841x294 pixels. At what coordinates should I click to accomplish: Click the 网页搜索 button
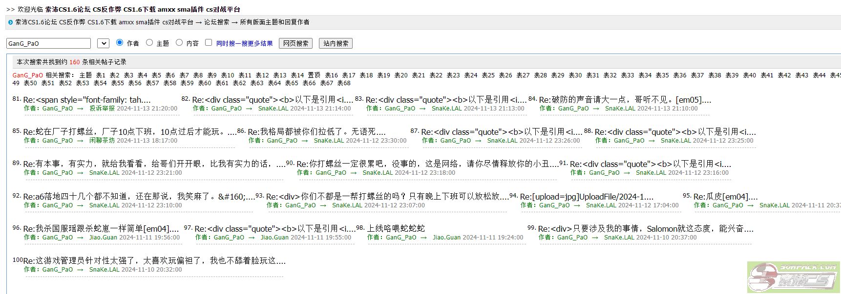(x=295, y=43)
